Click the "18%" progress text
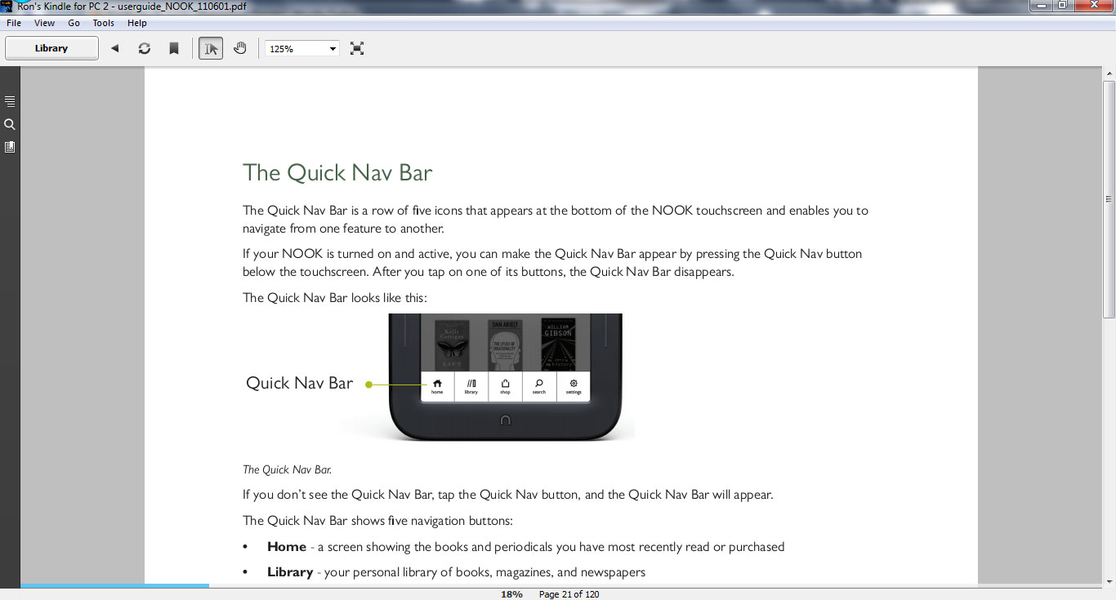 pyautogui.click(x=511, y=594)
